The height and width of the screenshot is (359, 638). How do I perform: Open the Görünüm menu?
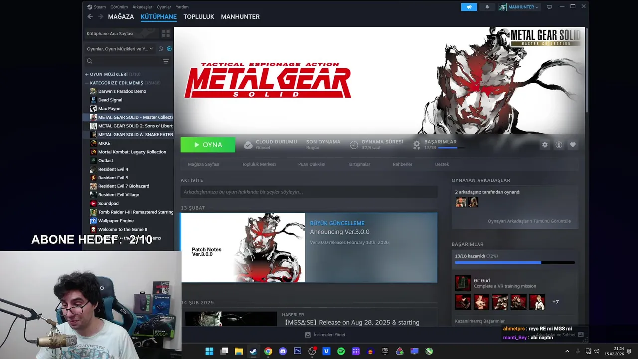(119, 7)
